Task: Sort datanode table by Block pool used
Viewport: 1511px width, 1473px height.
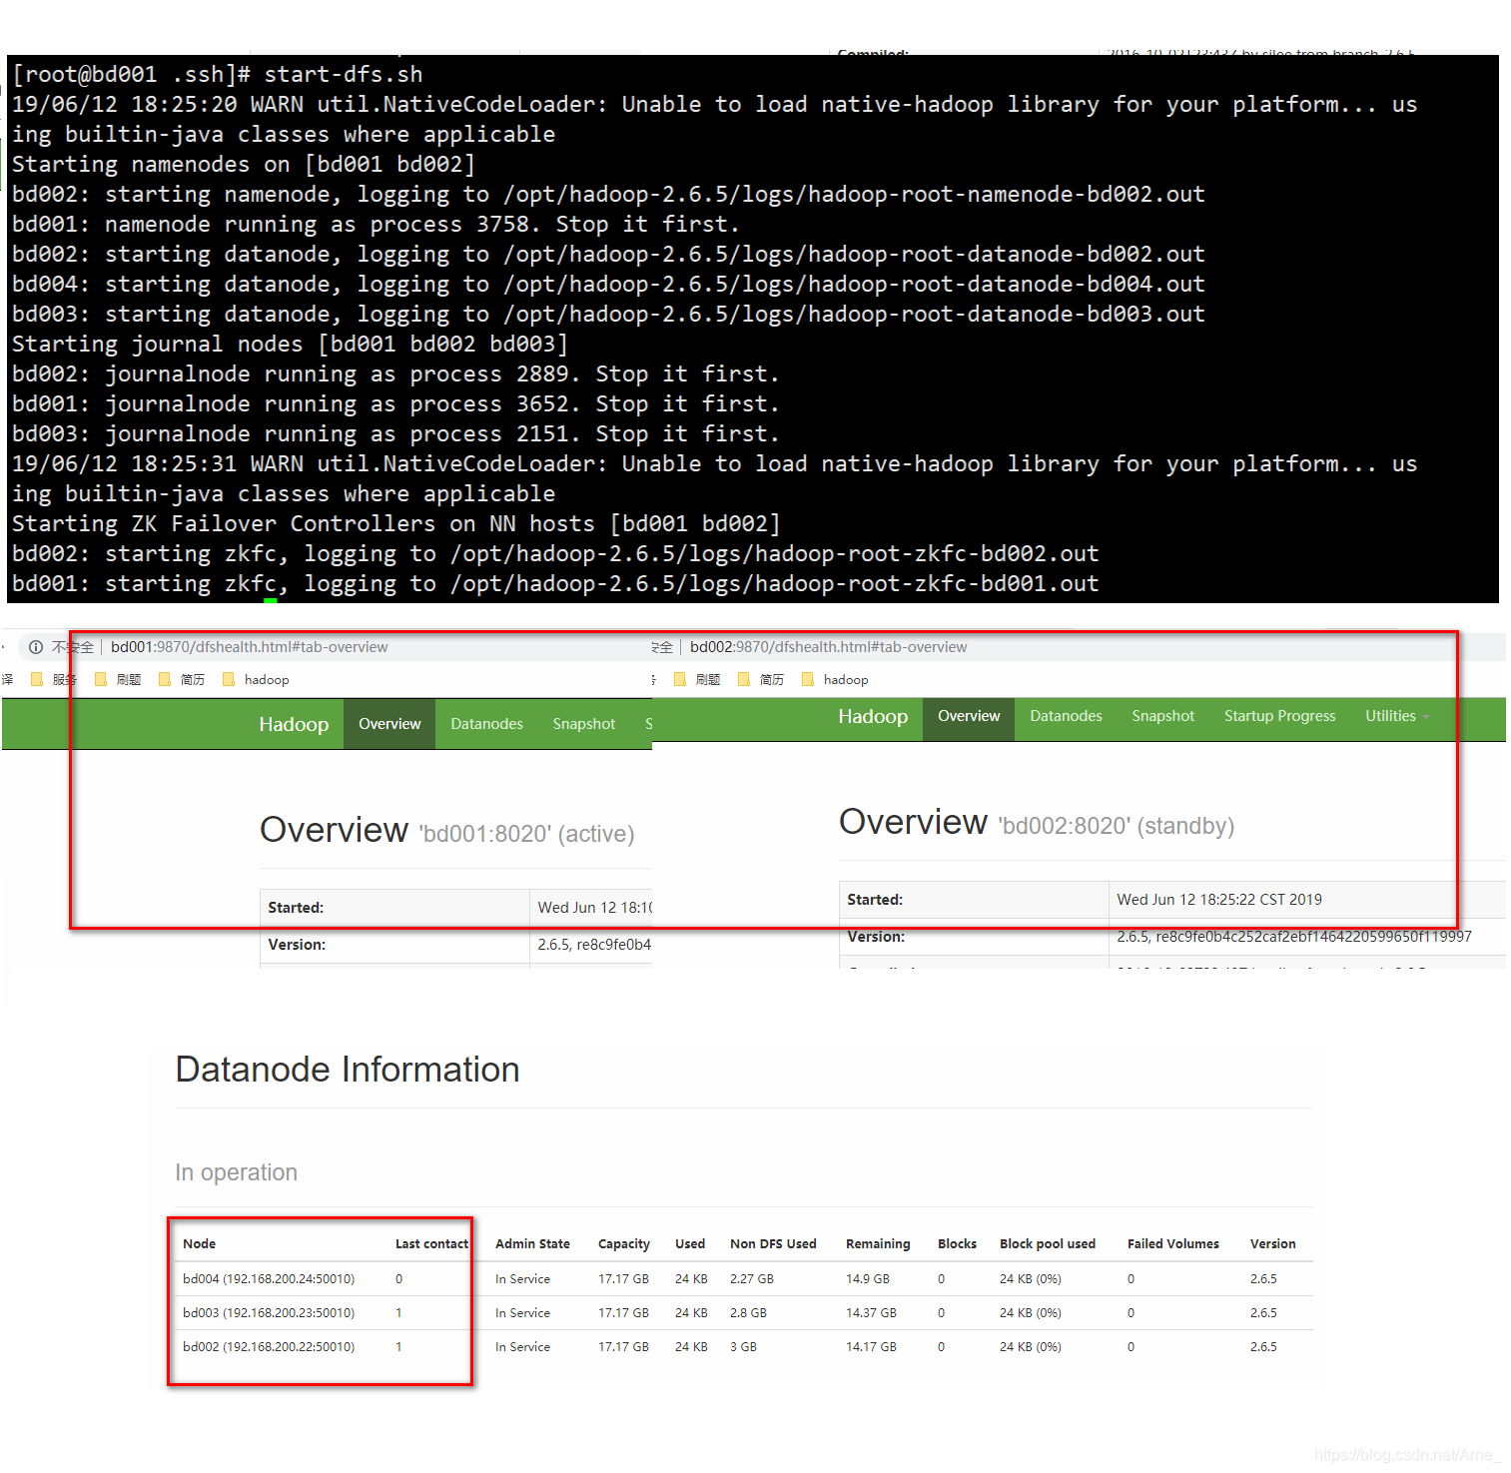Action: (1048, 1244)
